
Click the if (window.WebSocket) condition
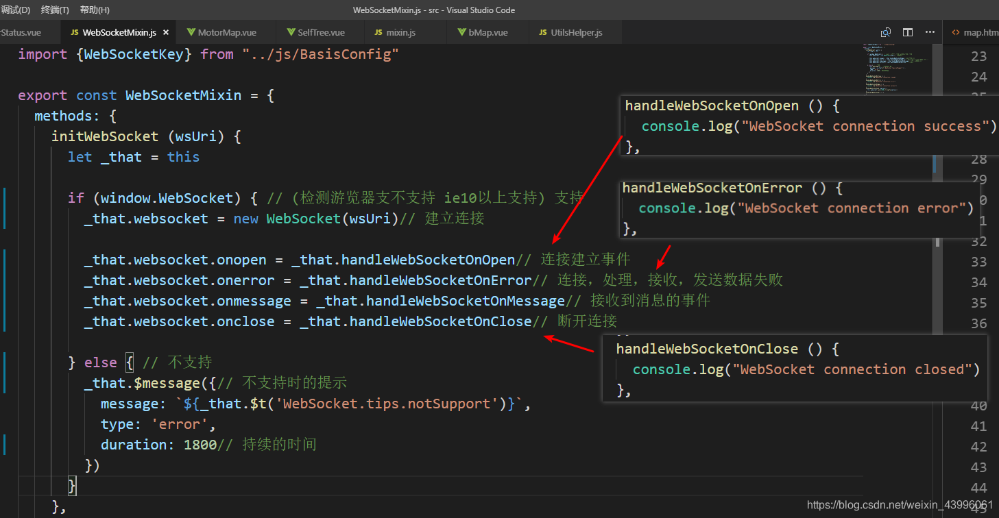(163, 198)
